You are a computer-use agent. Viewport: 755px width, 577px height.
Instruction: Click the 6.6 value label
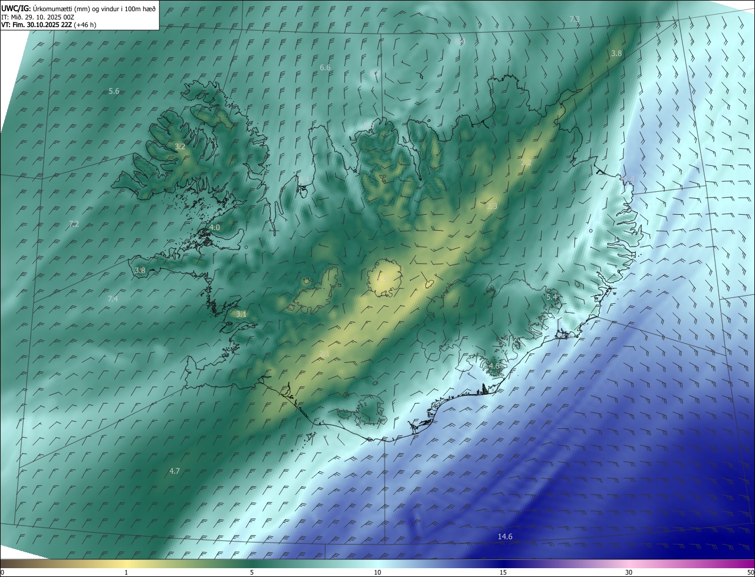coord(325,68)
